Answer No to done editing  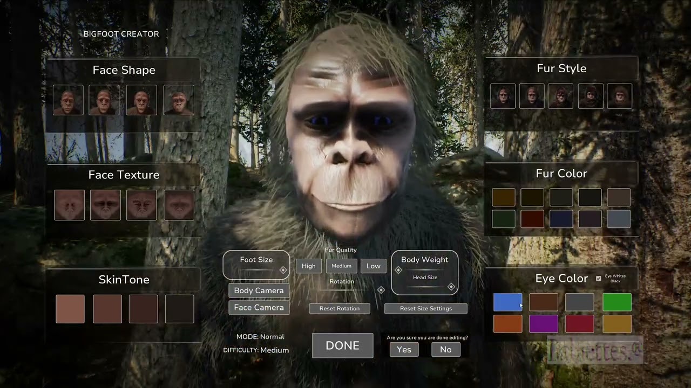pos(446,349)
